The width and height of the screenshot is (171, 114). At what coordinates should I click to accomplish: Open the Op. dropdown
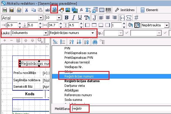(121, 33)
